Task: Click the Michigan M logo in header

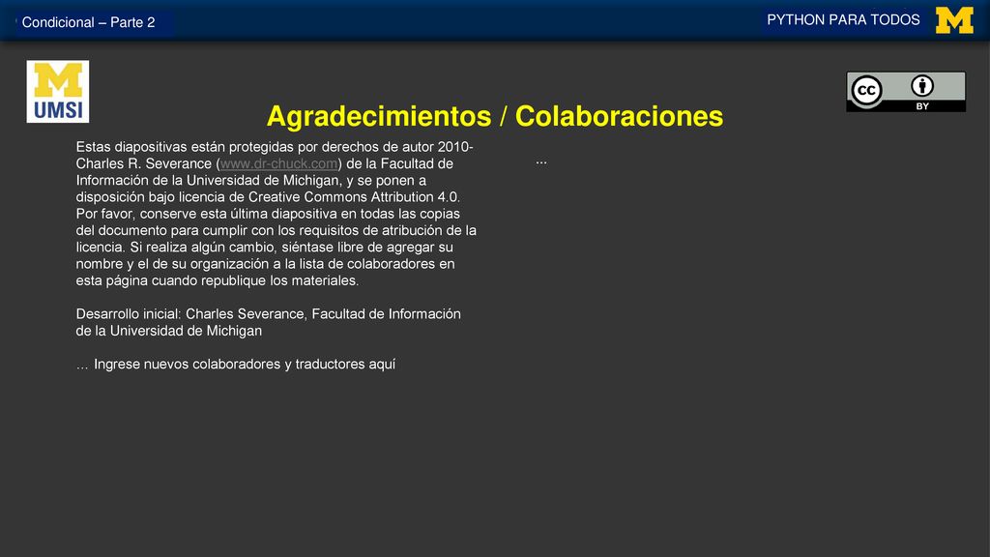Action: pyautogui.click(x=954, y=20)
